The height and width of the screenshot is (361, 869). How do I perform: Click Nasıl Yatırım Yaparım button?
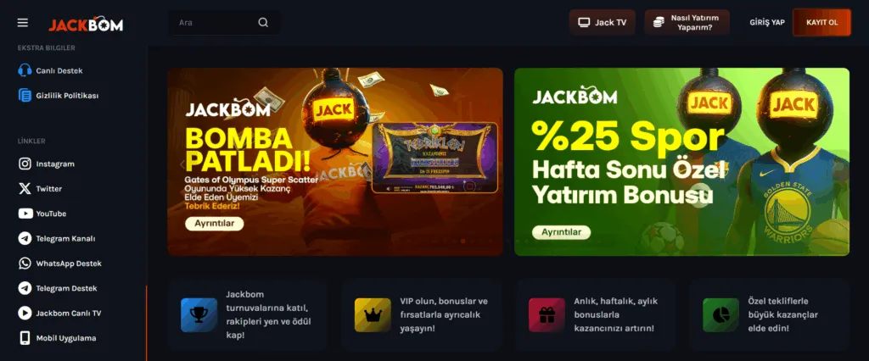pyautogui.click(x=687, y=23)
